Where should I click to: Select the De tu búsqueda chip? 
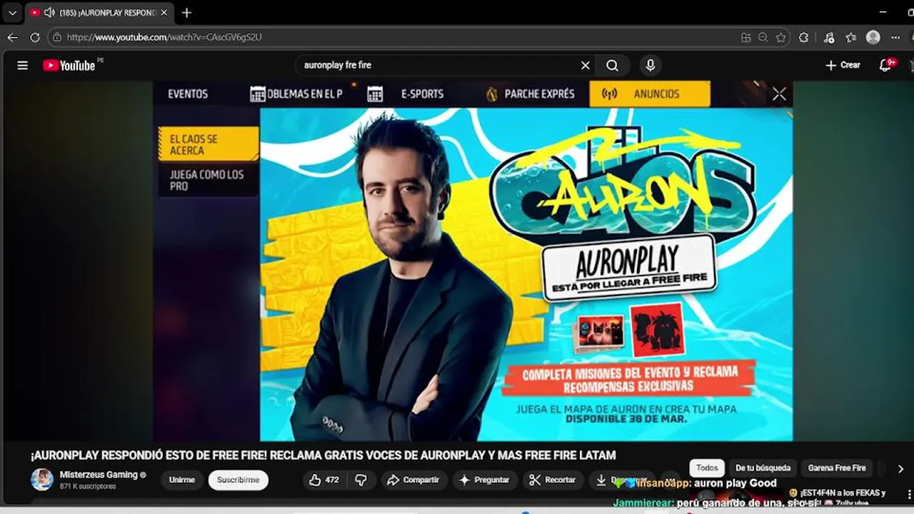click(x=763, y=468)
